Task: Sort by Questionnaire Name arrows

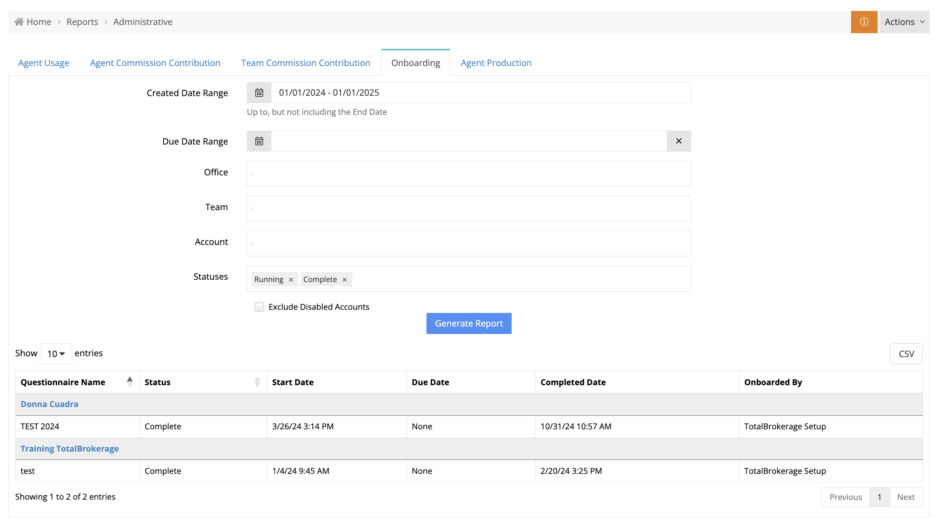Action: pyautogui.click(x=130, y=382)
